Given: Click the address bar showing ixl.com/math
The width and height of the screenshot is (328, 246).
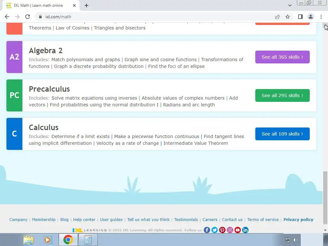Looking at the screenshot, I should click(x=155, y=17).
